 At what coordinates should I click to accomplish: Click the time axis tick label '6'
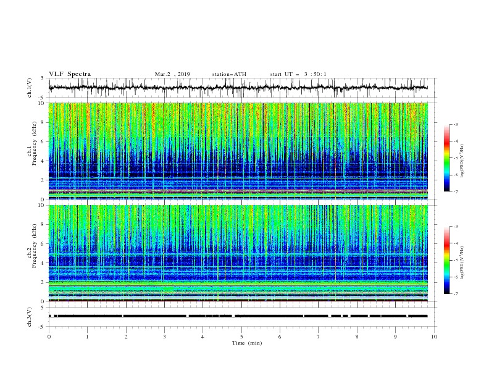[x=280, y=337]
